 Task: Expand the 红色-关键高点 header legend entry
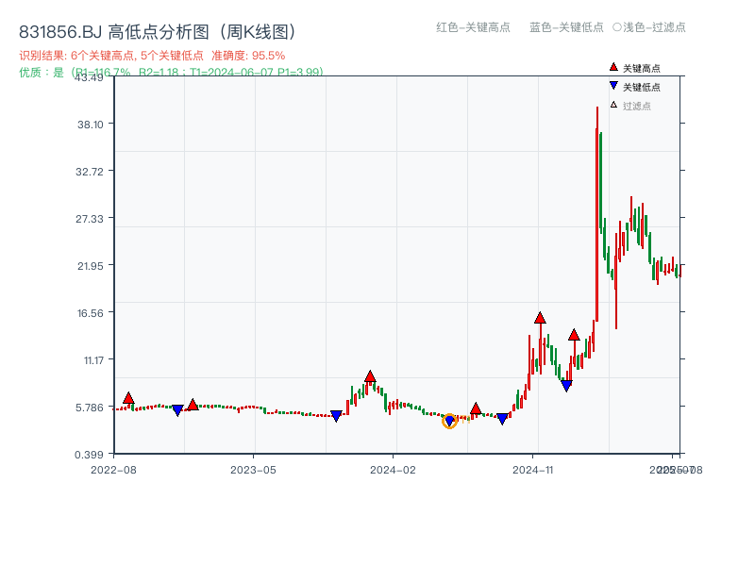click(475, 27)
